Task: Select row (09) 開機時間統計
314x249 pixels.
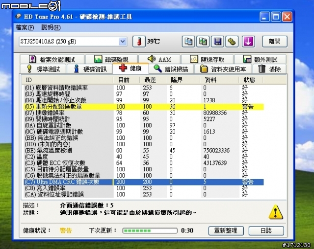Action: coord(143,119)
